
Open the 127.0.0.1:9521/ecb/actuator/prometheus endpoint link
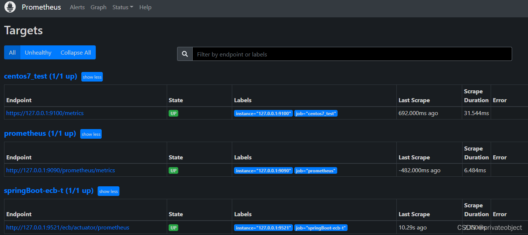coord(68,228)
